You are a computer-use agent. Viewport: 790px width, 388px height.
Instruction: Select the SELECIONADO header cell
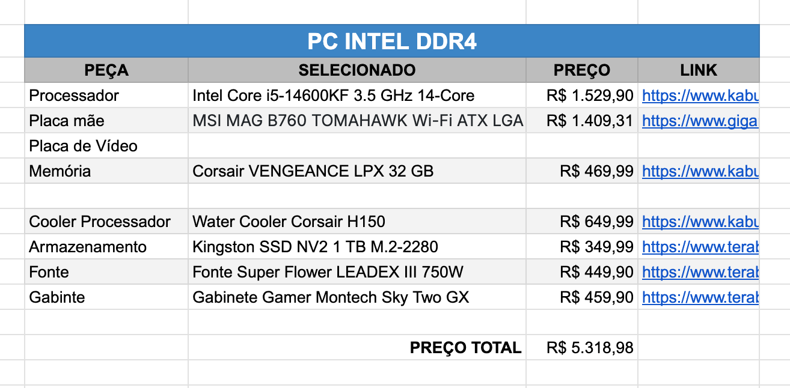click(x=357, y=70)
